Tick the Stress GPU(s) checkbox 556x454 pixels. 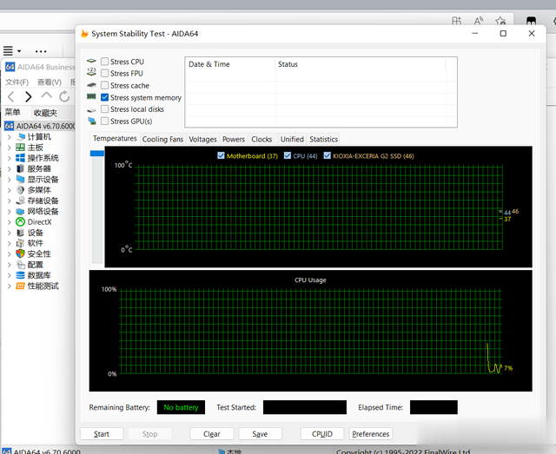coord(104,122)
